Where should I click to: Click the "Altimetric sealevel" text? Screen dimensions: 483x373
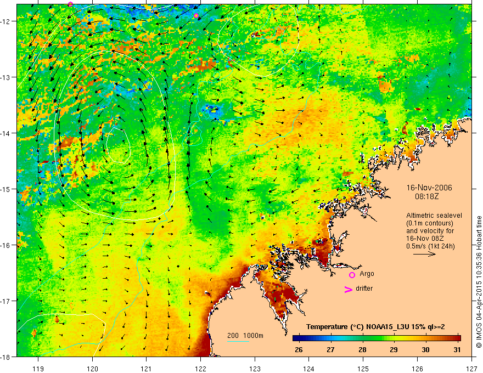point(434,216)
